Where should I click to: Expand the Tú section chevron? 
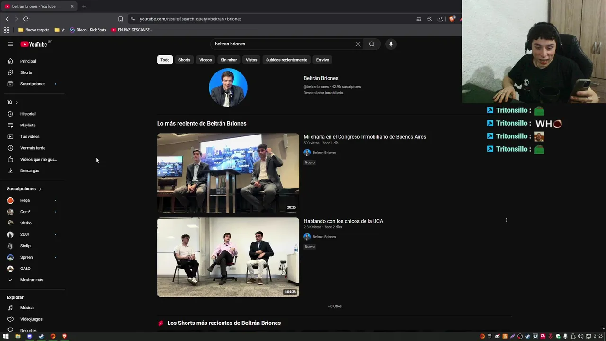click(x=16, y=102)
